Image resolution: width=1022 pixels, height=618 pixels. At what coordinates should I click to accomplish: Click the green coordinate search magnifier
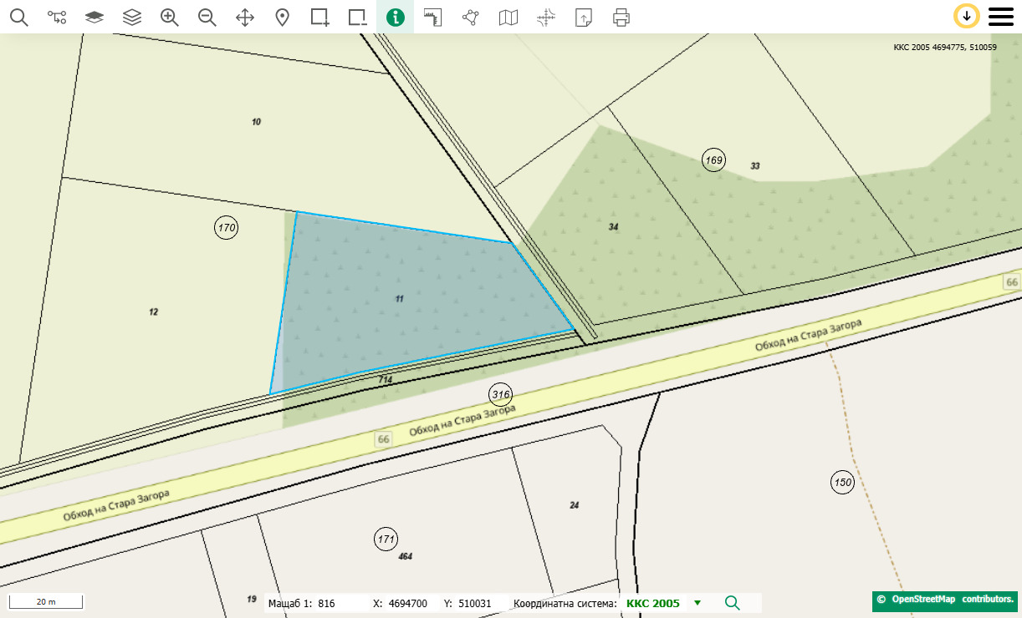pyautogui.click(x=733, y=603)
